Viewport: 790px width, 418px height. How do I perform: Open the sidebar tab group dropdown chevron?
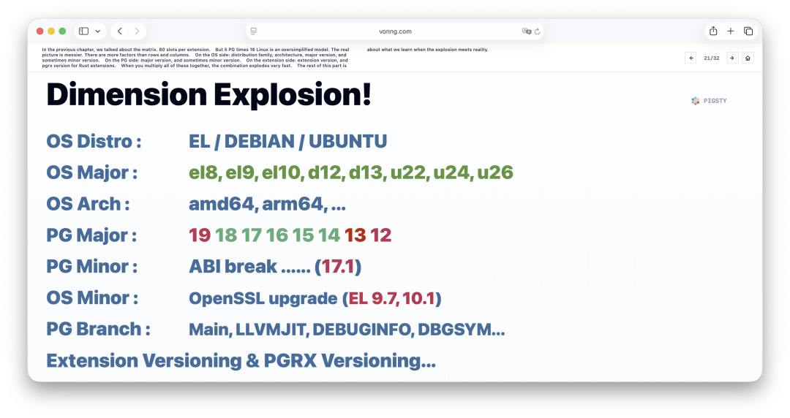coord(98,31)
